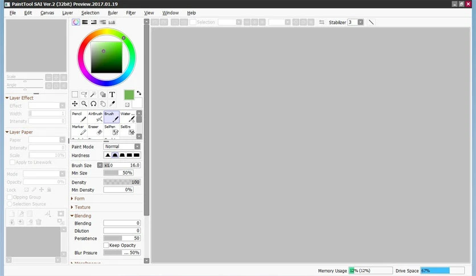
Task: Show the color wheel panel
Action: point(76,22)
